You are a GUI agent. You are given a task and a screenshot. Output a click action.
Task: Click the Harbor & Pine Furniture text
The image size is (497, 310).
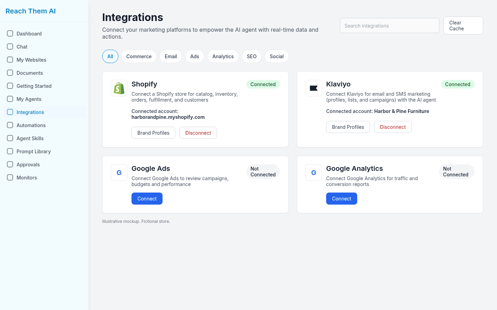402,111
